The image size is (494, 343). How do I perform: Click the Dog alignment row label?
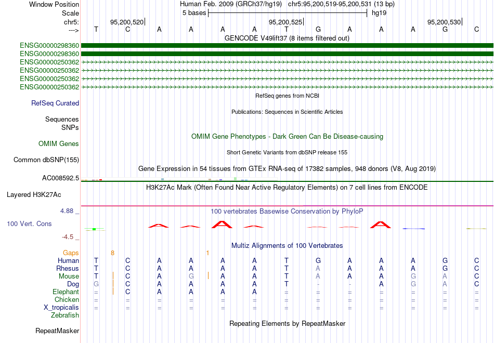click(73, 284)
